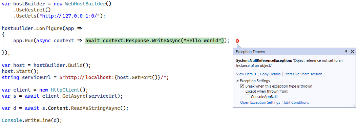The image size is (358, 123).
Task: Start Live Share session link
Action: click(x=304, y=74)
